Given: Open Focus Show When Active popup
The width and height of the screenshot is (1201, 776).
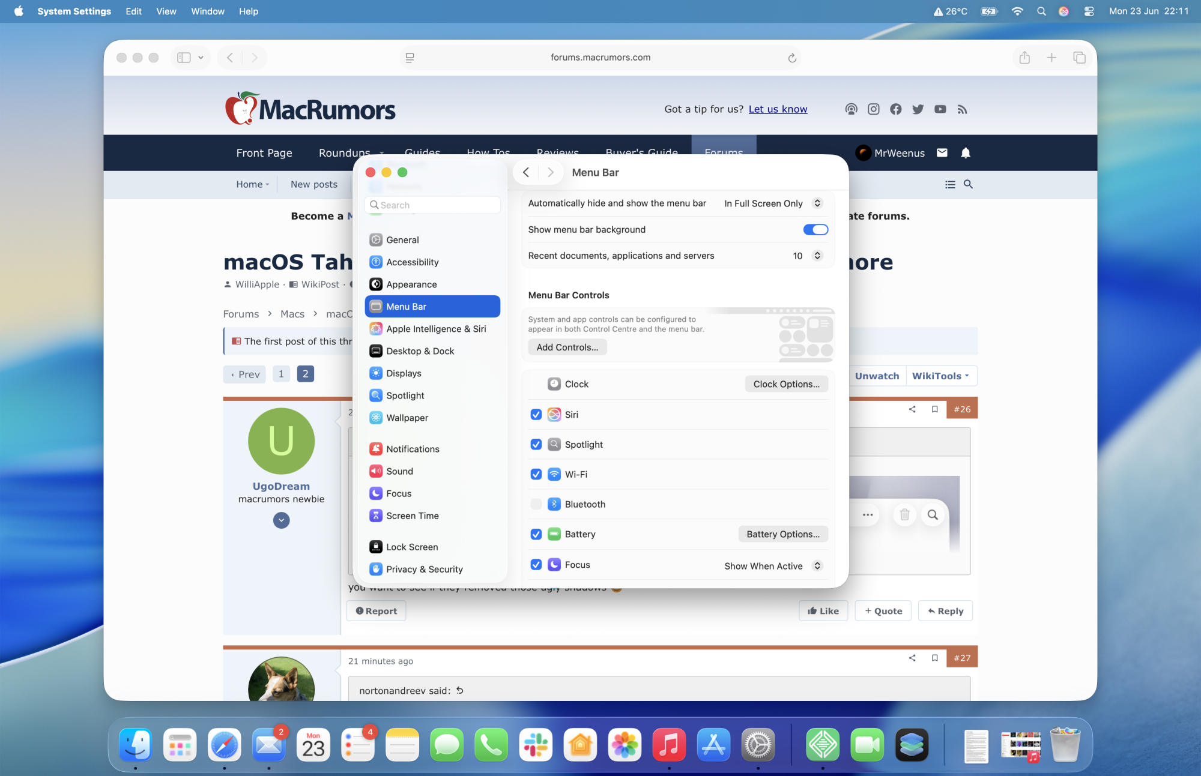Looking at the screenshot, I should (x=772, y=566).
